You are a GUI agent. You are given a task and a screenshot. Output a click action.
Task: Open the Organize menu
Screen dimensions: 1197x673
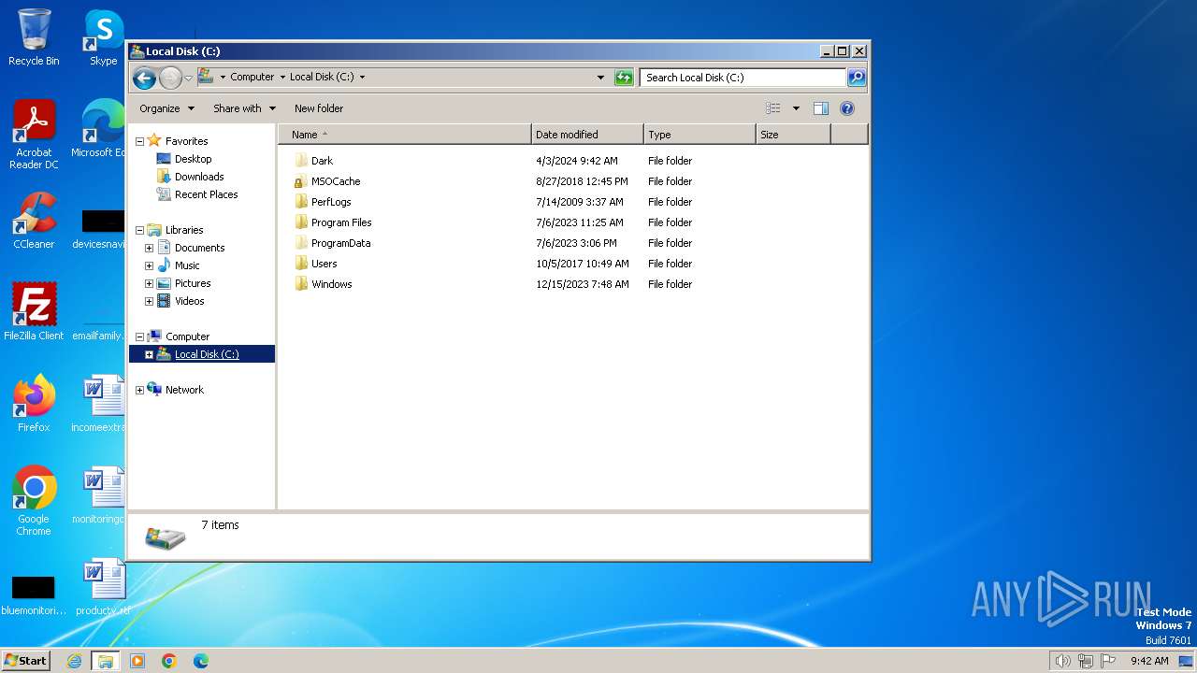pyautogui.click(x=166, y=108)
